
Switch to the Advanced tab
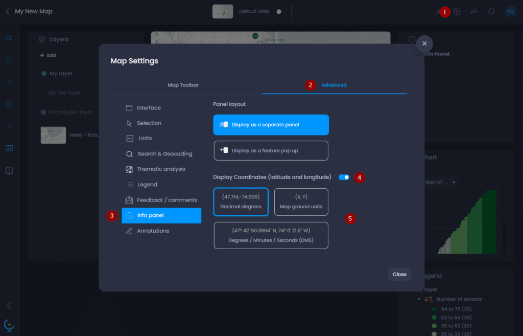[334, 85]
